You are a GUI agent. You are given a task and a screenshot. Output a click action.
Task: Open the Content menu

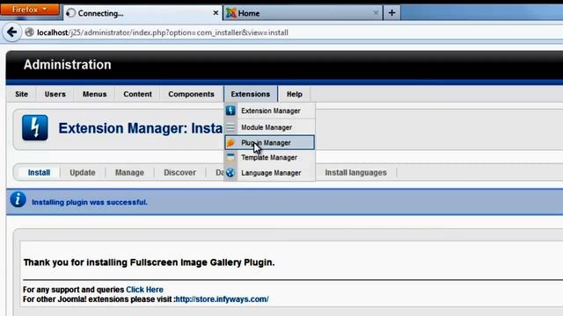tap(137, 94)
